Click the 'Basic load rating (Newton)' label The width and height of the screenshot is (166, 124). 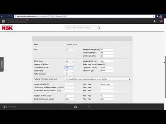pyautogui.click(x=94, y=64)
